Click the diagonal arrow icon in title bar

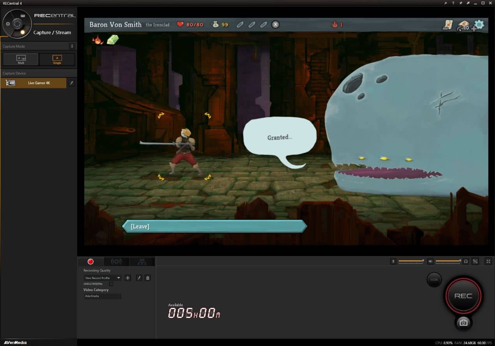[x=468, y=3]
